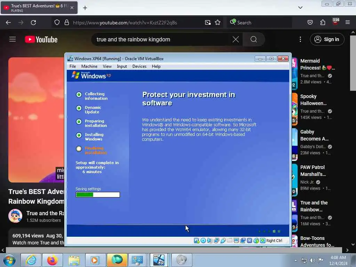Launch Internet Explorer from the taskbar
This screenshot has height=267, width=356.
click(31, 260)
